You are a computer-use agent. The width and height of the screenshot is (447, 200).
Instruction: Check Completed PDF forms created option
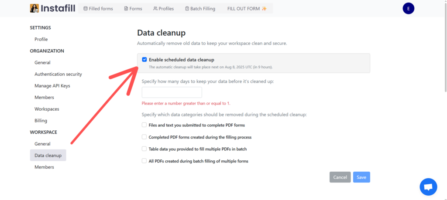click(x=144, y=137)
